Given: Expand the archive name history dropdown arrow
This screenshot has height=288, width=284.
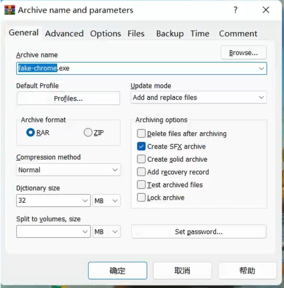Looking at the screenshot, I should click(x=261, y=69).
